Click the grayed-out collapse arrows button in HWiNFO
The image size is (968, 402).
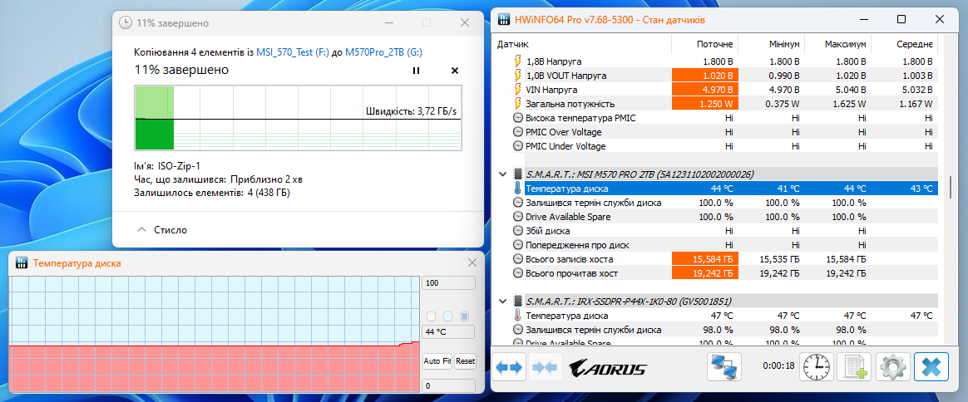coord(546,368)
